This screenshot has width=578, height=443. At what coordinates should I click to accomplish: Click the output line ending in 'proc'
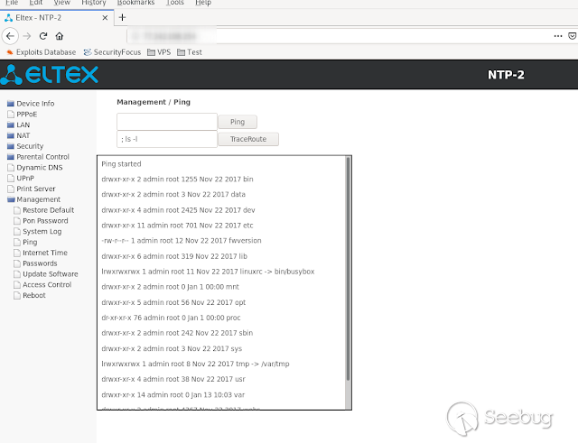pos(171,318)
